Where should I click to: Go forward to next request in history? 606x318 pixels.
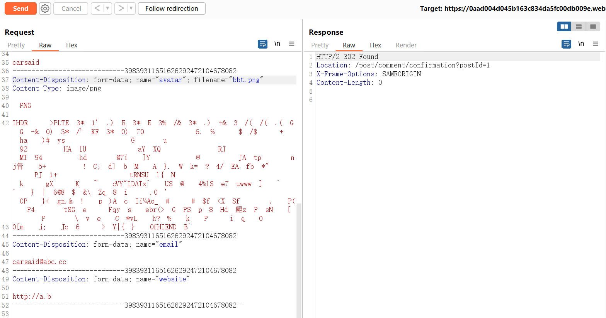[x=121, y=8]
